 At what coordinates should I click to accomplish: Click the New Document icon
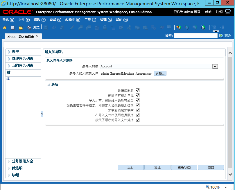pyautogui.click(x=13, y=28)
